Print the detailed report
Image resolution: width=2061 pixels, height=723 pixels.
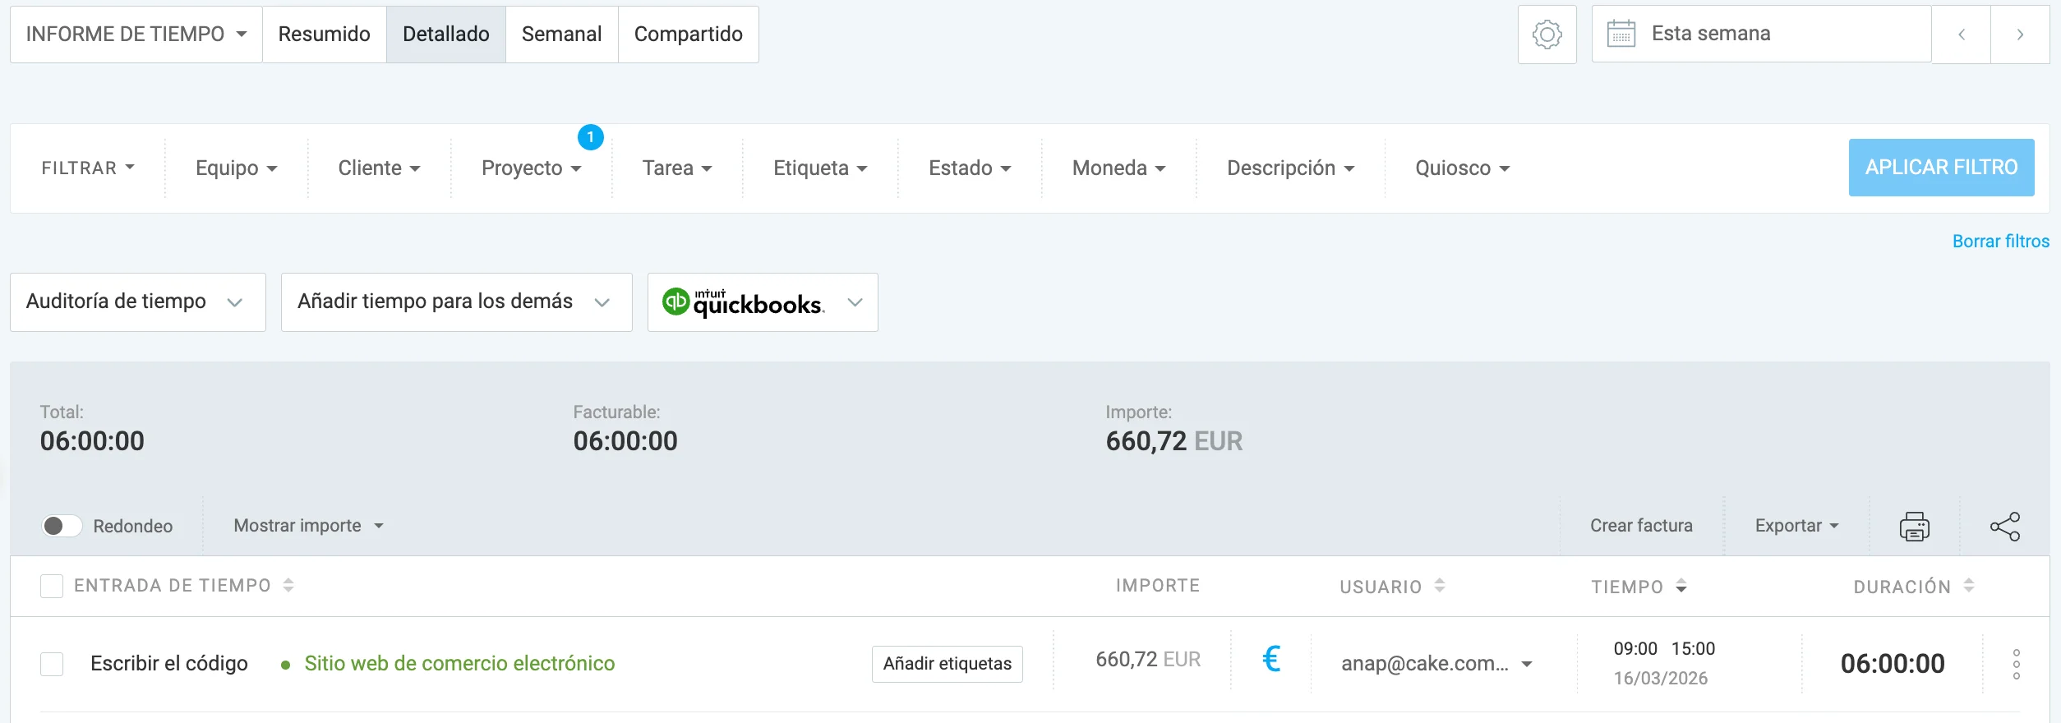coord(1914,526)
